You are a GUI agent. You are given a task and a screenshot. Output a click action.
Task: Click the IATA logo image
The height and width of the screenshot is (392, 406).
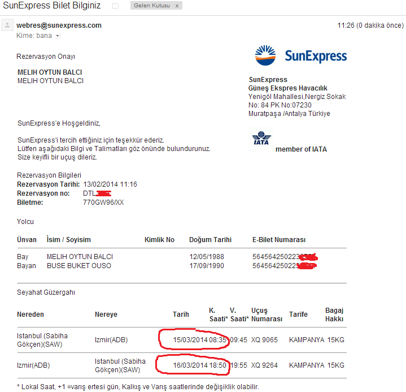point(261,138)
